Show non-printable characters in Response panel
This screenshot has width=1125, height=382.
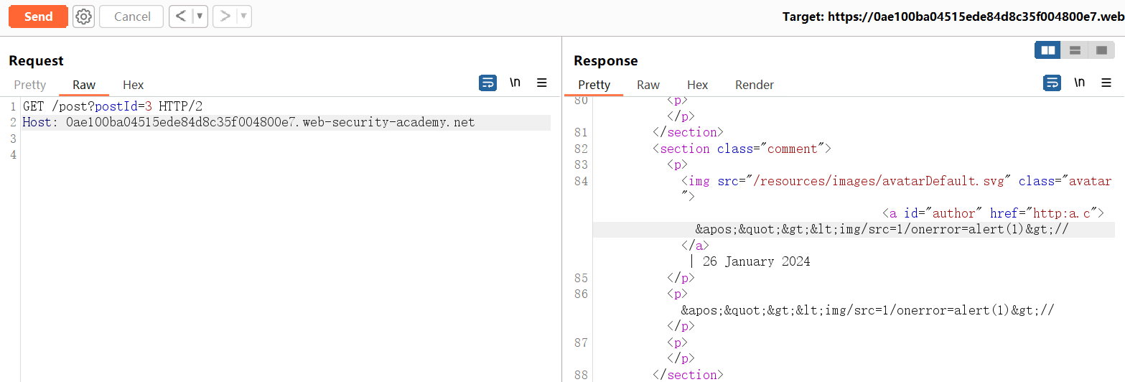click(1079, 83)
